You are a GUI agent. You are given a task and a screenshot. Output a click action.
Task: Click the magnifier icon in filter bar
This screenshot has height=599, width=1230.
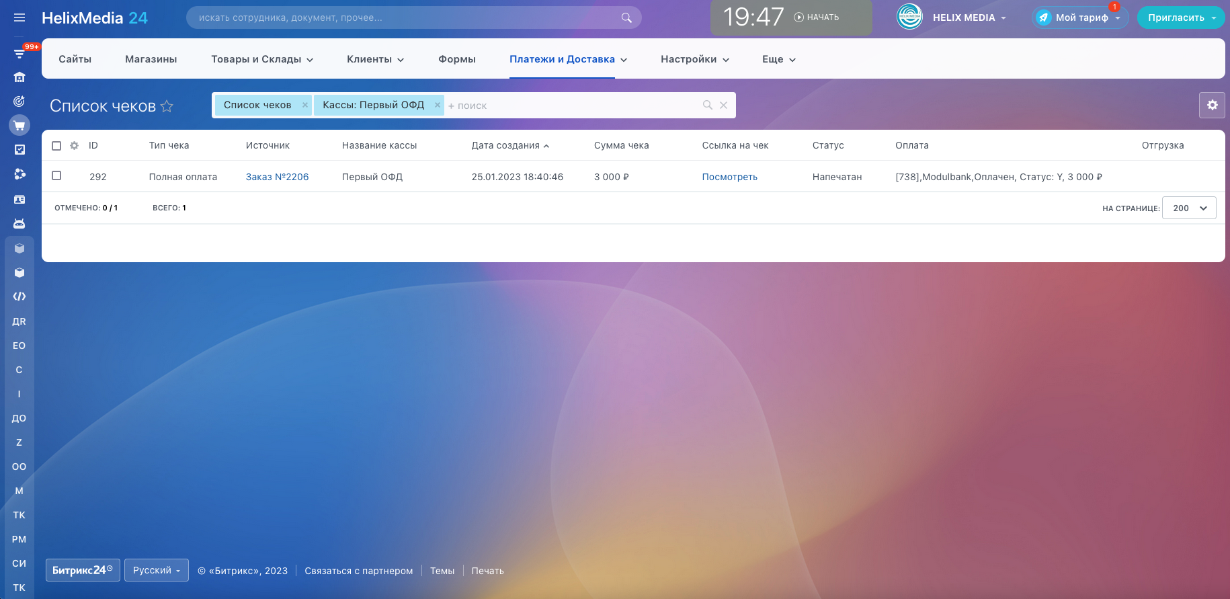[x=707, y=105]
